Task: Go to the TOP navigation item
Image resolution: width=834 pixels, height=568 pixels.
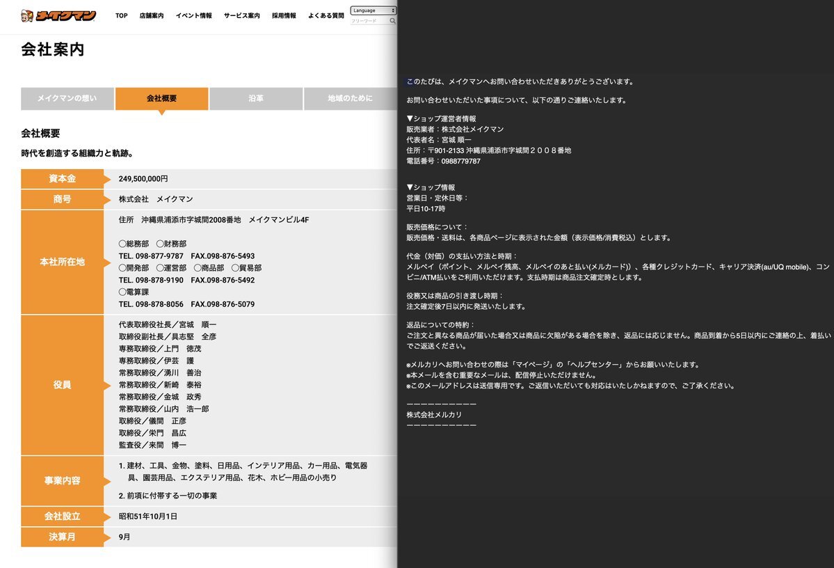Action: tap(121, 16)
